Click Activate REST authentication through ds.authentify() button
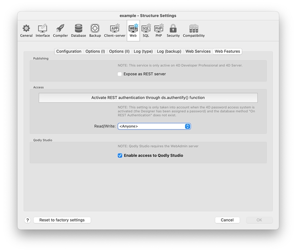 click(x=148, y=98)
